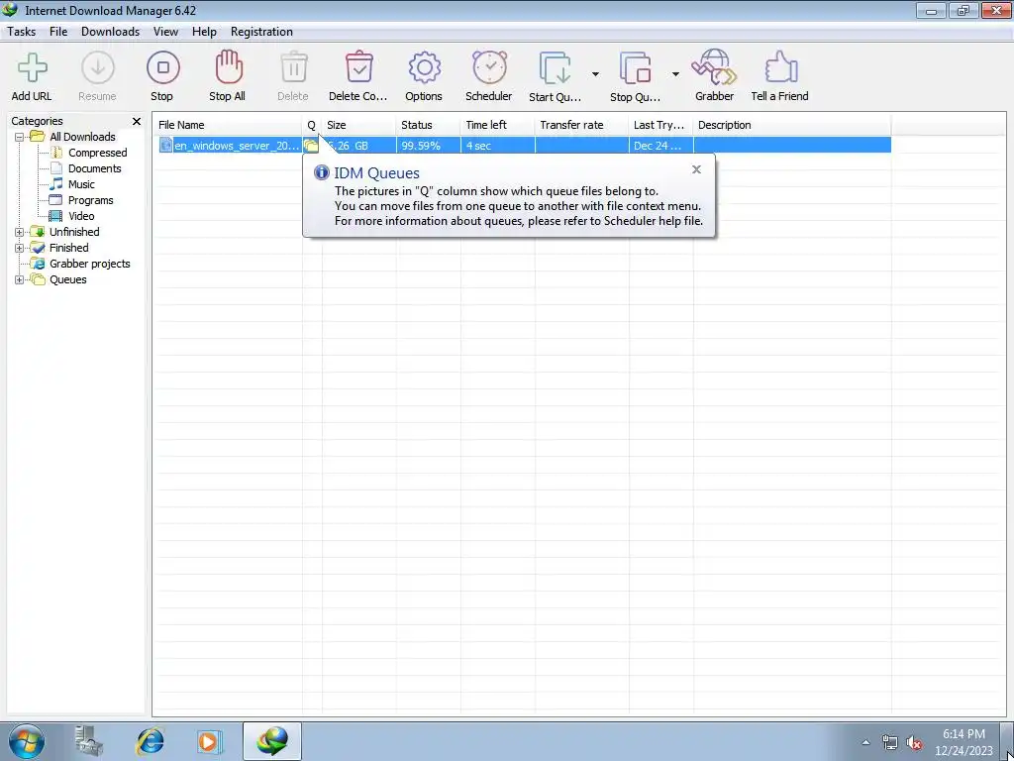The width and height of the screenshot is (1014, 761).
Task: Select Grabber projects in categories tree
Action: pos(90,264)
